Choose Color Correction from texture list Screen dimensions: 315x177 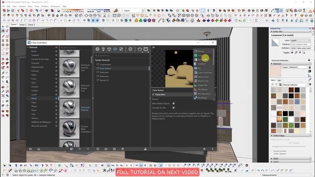click(203, 72)
